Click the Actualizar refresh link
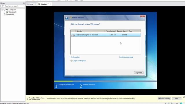This screenshot has width=185, height=104. pos(76,57)
